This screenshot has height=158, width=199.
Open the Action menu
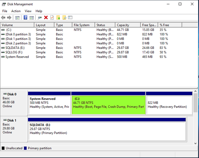[16, 11]
